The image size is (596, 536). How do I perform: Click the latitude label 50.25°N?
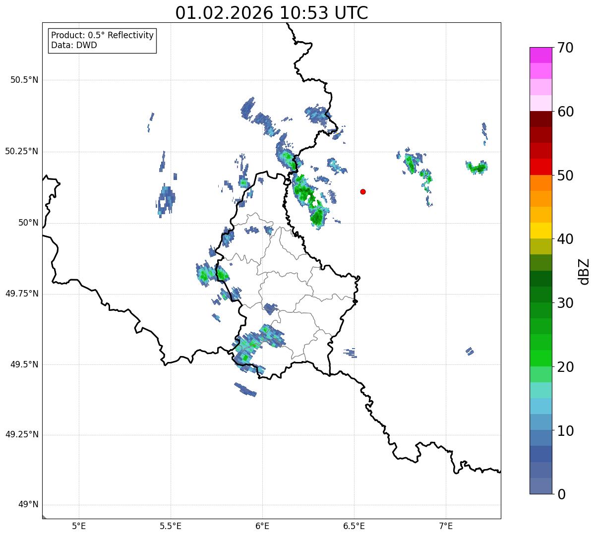22,152
